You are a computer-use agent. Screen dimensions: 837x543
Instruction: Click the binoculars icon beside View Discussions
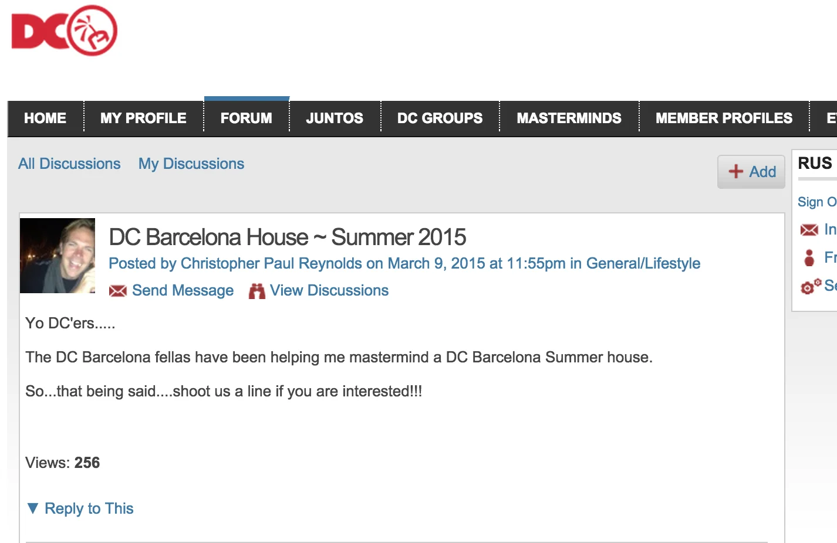coord(256,291)
